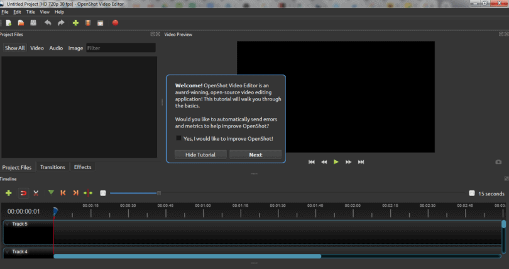Image resolution: width=509 pixels, height=269 pixels.
Task: Filter project files by Video
Action: 37,48
